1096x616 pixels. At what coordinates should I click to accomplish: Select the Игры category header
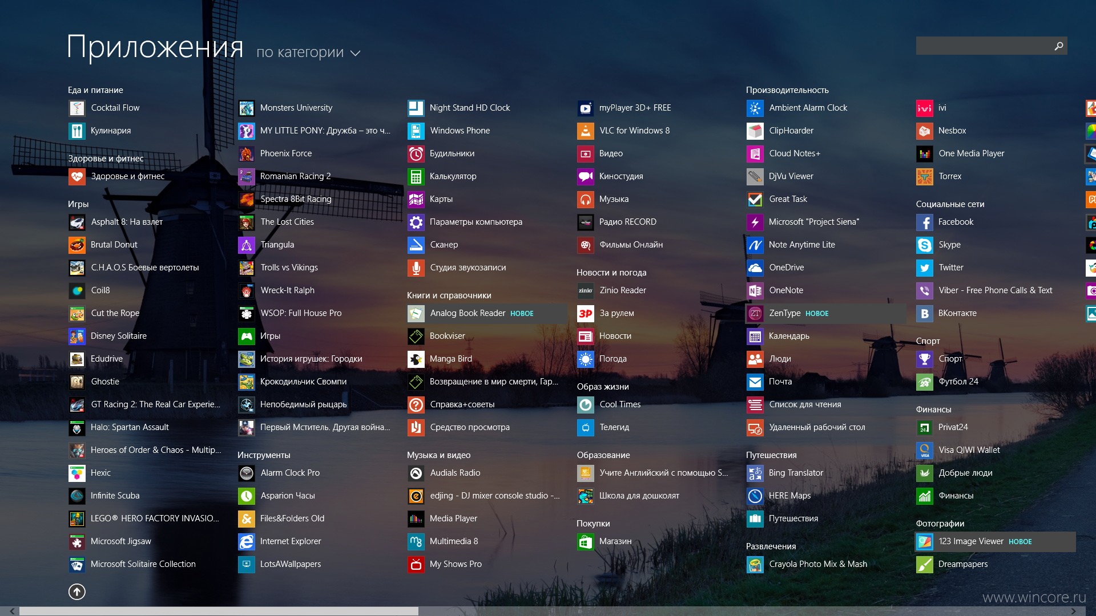tap(78, 204)
